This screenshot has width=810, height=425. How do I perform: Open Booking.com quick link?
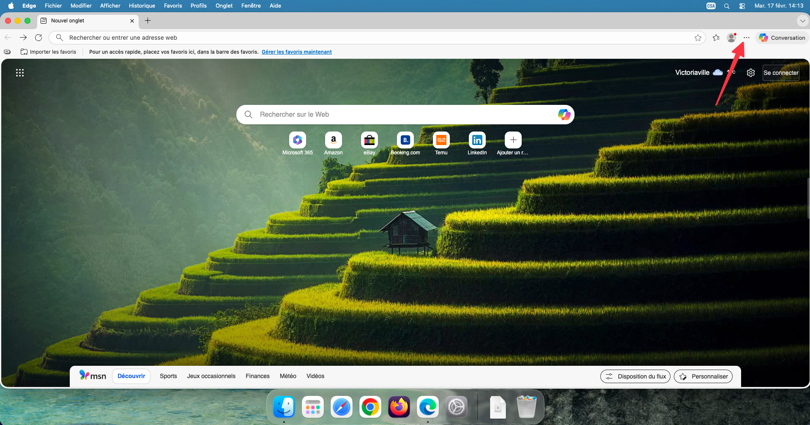click(x=405, y=144)
